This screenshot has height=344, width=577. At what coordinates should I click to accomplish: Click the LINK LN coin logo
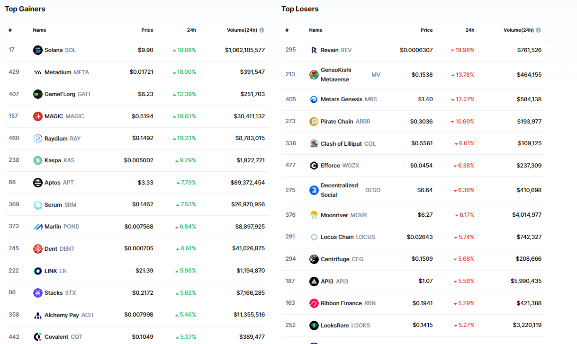(x=38, y=271)
